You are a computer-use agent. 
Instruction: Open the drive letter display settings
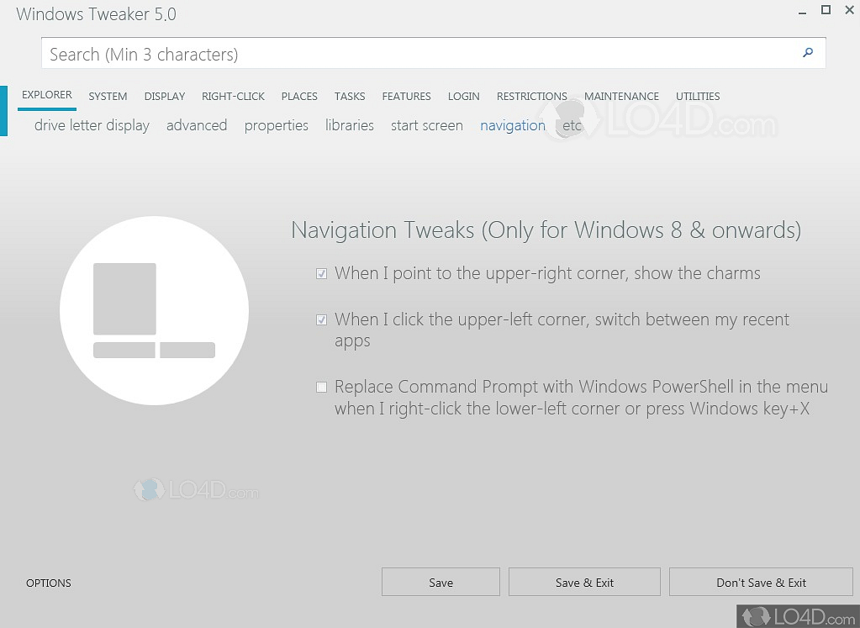[92, 125]
